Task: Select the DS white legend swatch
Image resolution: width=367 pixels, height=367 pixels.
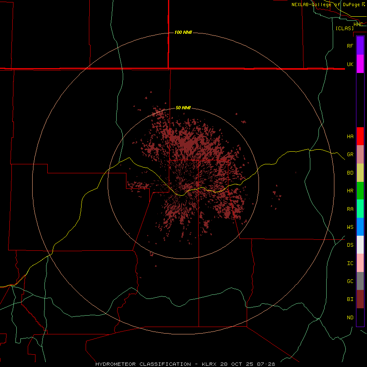Action: 360,245
